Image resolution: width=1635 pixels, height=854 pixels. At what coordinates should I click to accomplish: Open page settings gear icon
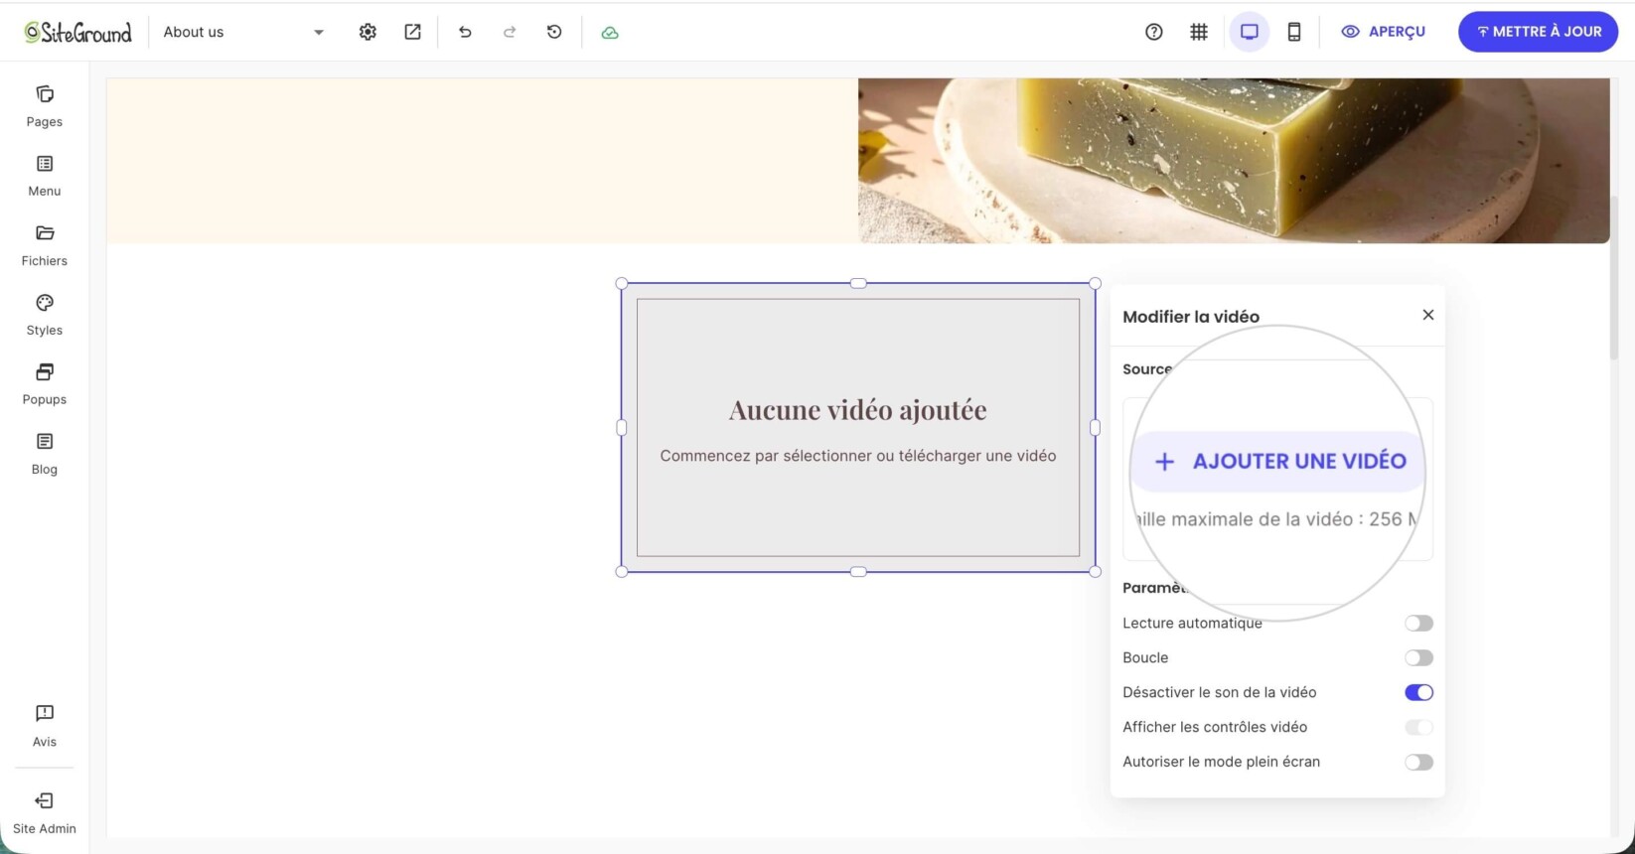[x=368, y=32]
